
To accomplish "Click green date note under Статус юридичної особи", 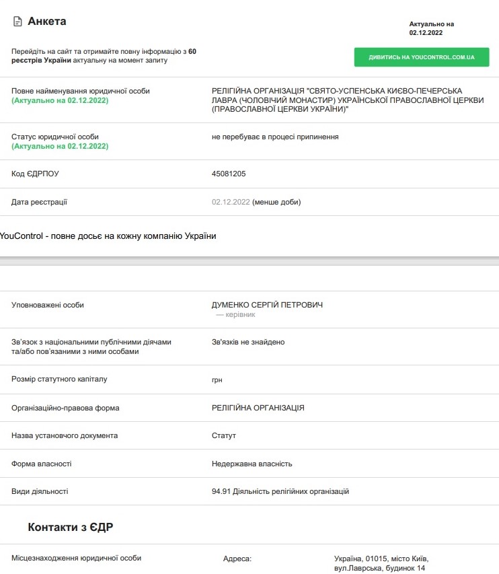I will (60, 146).
